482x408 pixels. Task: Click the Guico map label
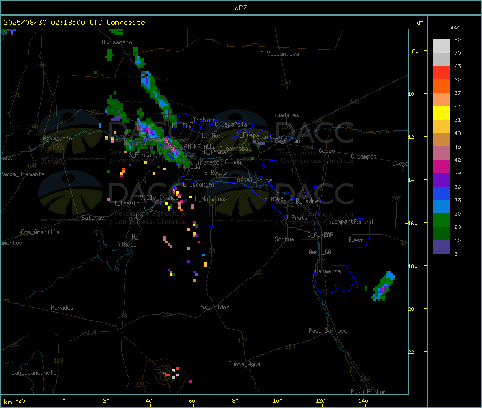click(327, 151)
